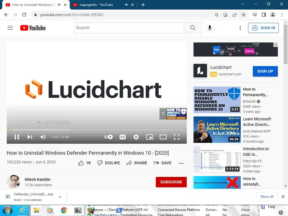
Task: Reload the current YouTube page
Action: (x=24, y=15)
